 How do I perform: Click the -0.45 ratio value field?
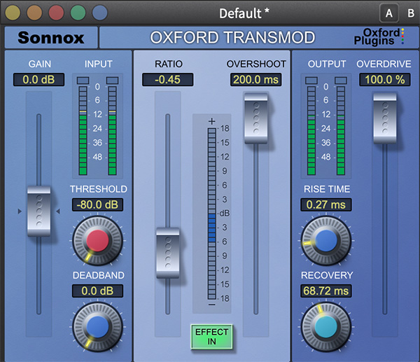click(x=168, y=80)
